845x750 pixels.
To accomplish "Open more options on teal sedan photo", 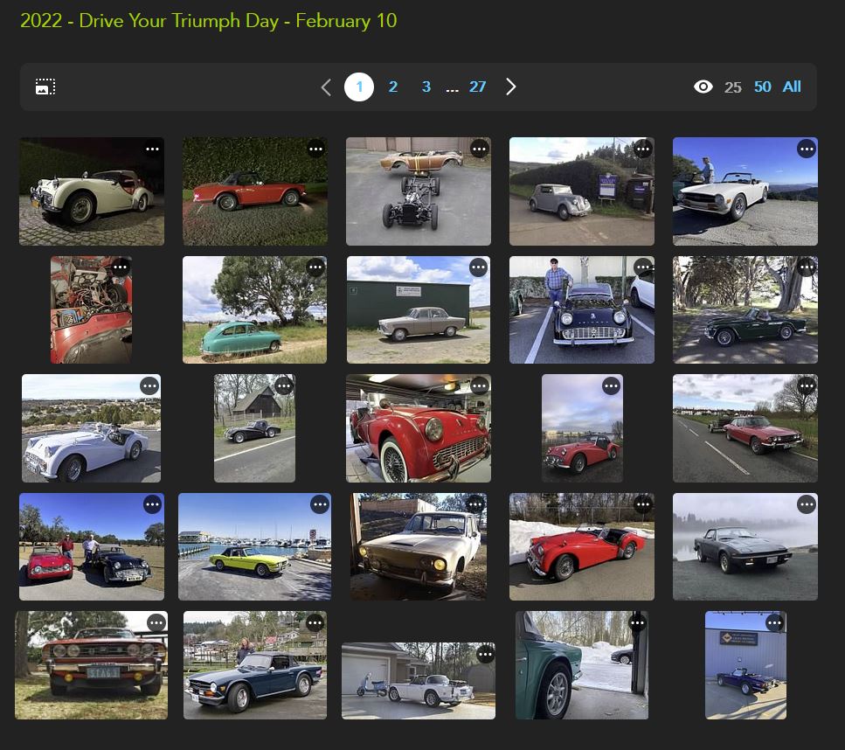I will [x=315, y=267].
